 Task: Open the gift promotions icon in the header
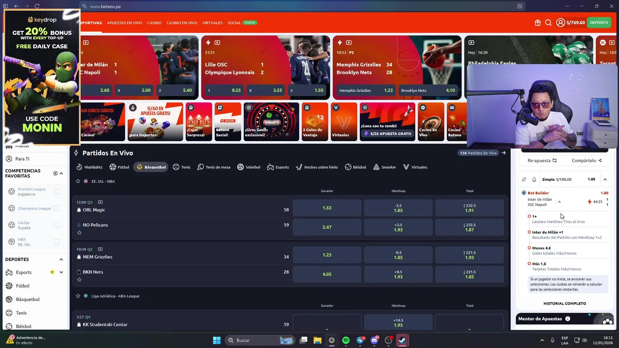click(x=538, y=23)
